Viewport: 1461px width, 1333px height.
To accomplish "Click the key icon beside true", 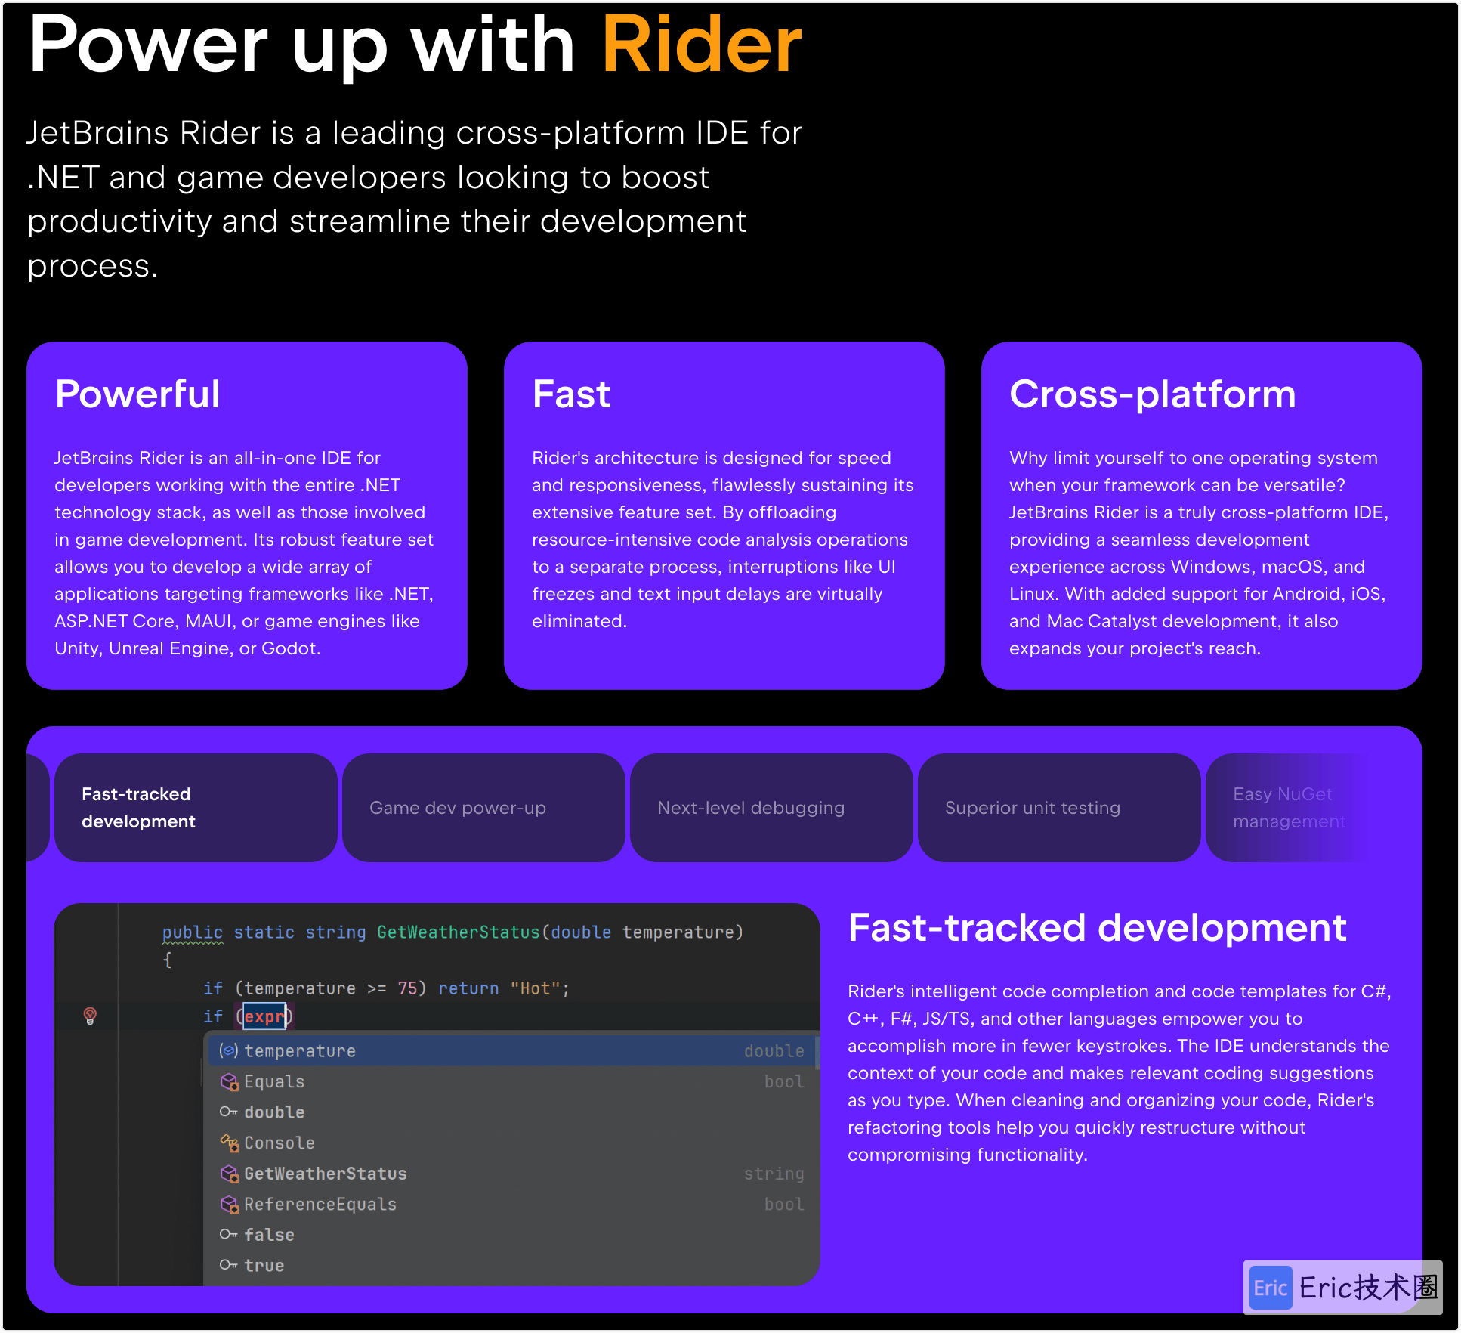I will [x=229, y=1265].
